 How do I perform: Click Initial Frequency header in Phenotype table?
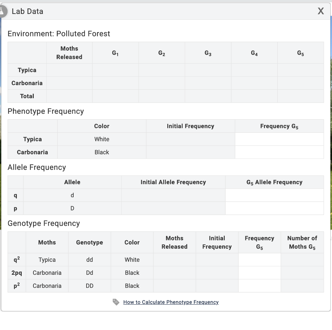pyautogui.click(x=191, y=126)
